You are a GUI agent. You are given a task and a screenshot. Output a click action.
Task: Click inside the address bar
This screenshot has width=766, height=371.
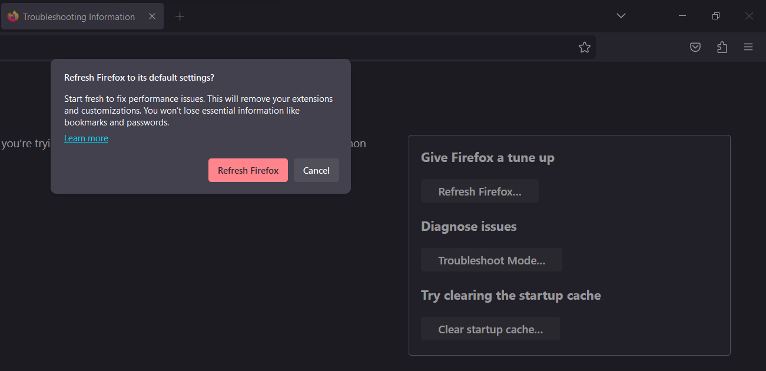click(x=294, y=47)
